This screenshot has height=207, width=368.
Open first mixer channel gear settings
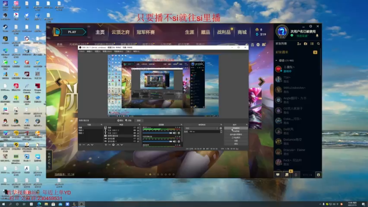[179, 133]
